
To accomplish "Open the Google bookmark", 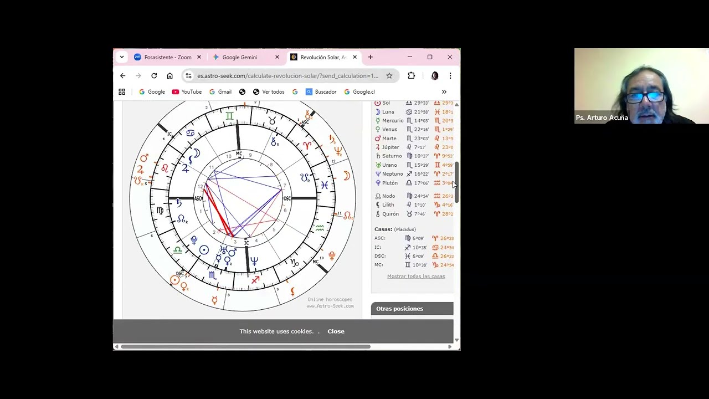I will point(152,92).
